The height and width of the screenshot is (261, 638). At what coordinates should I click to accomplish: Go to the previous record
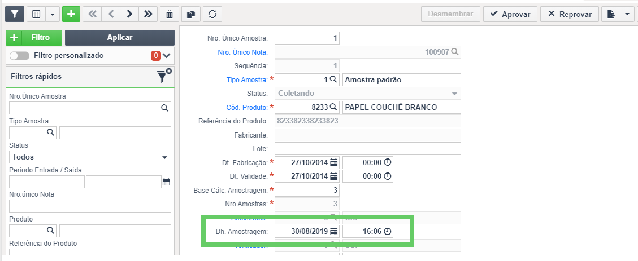[111, 14]
